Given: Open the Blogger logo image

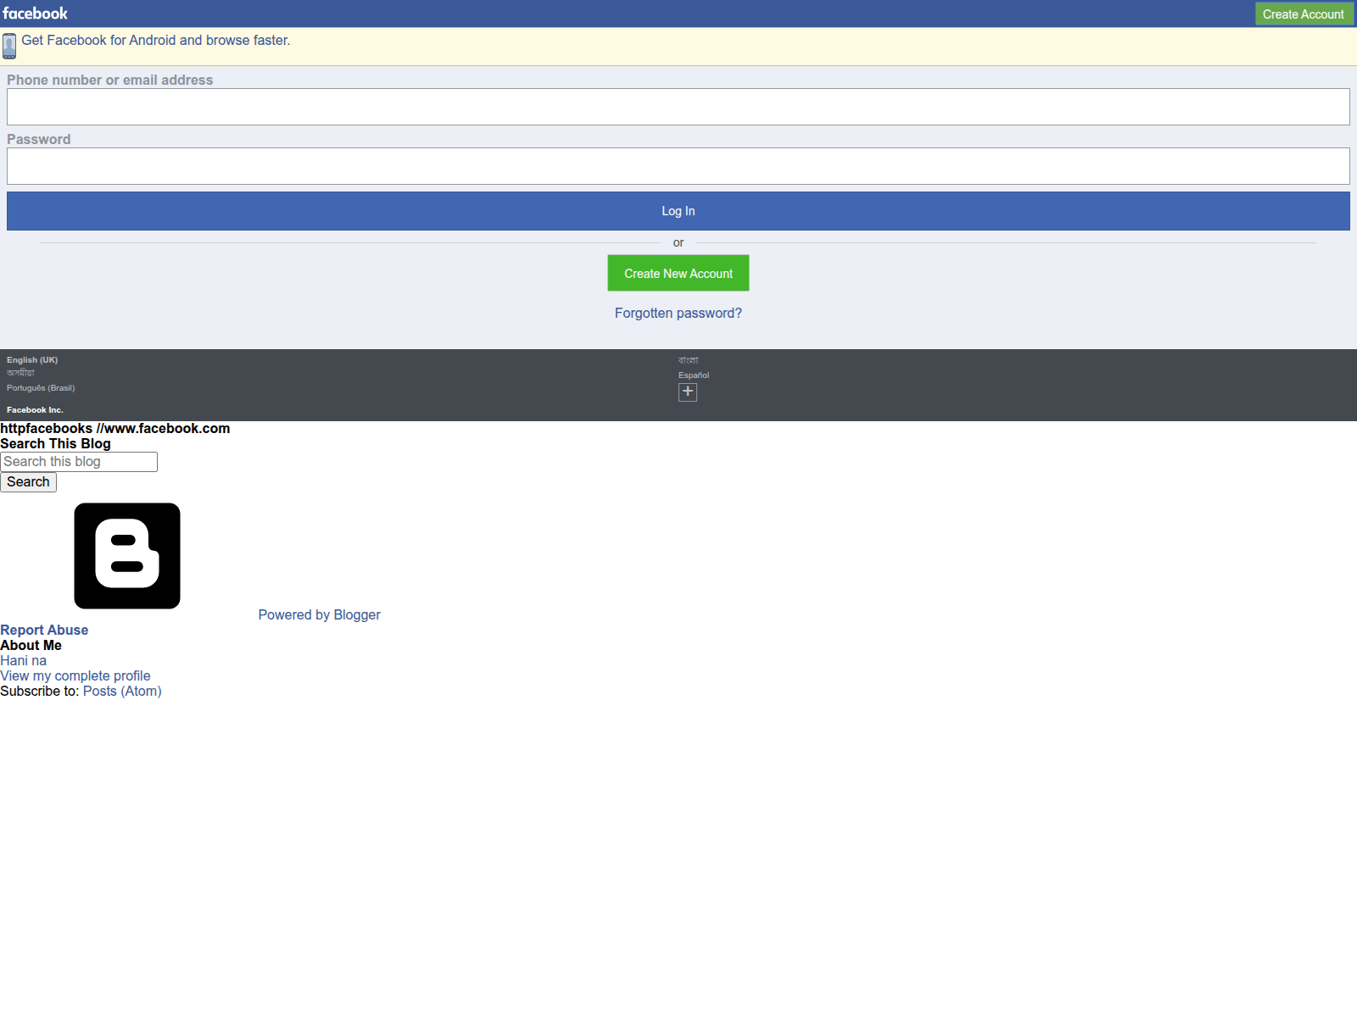Looking at the screenshot, I should [127, 556].
